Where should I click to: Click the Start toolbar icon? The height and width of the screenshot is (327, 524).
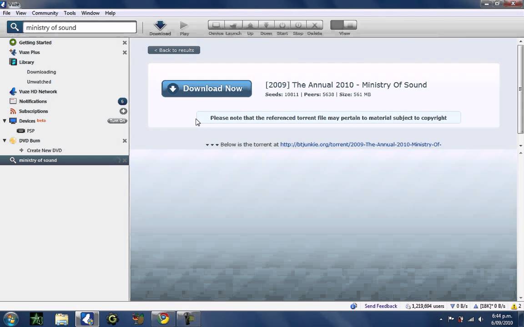pos(282,25)
